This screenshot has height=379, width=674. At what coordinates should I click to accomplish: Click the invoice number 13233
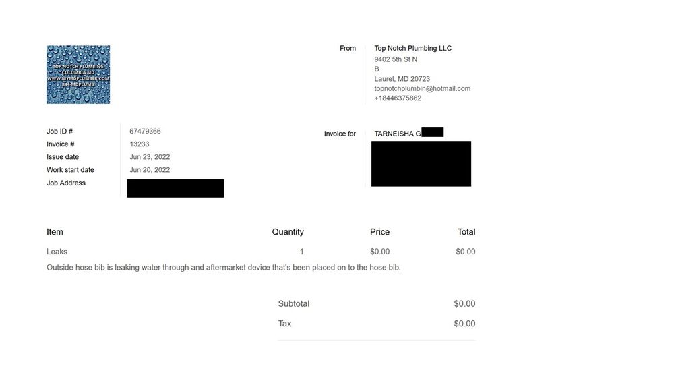[140, 144]
